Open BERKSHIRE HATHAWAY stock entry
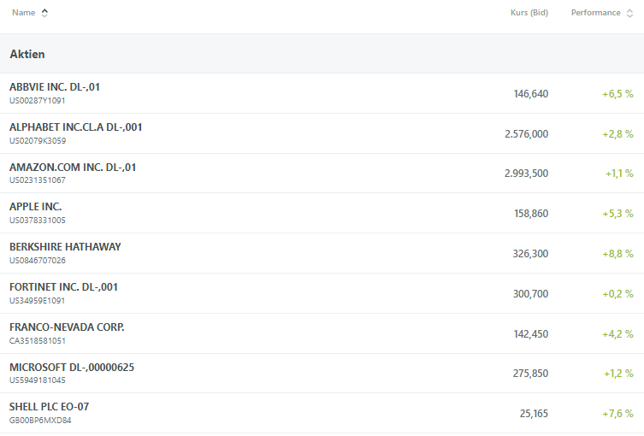 pyautogui.click(x=65, y=247)
